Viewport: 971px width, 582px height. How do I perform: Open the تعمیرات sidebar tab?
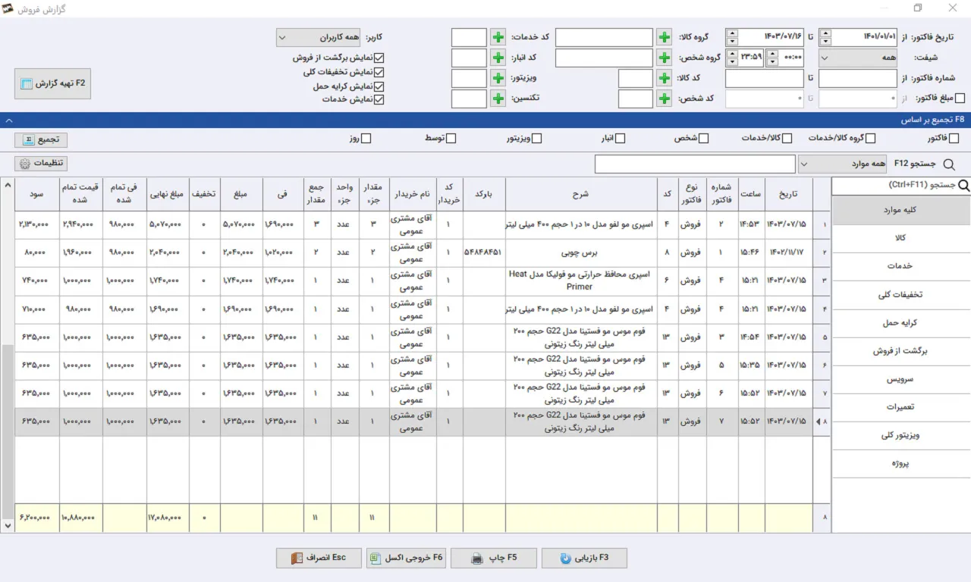901,407
